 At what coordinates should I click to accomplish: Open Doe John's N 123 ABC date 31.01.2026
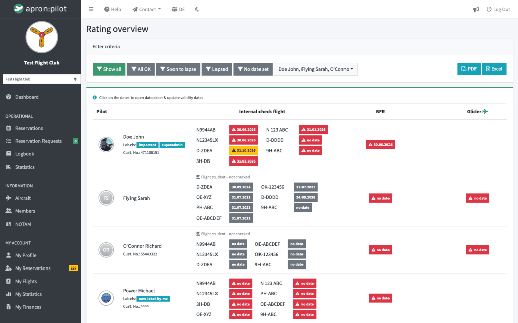tap(314, 130)
